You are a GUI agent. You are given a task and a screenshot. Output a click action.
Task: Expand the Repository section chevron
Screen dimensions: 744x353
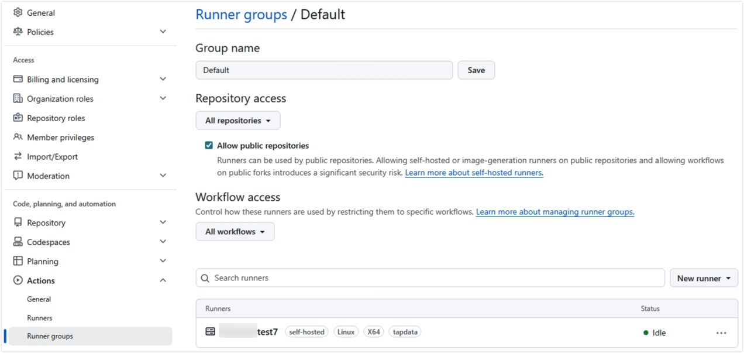163,222
